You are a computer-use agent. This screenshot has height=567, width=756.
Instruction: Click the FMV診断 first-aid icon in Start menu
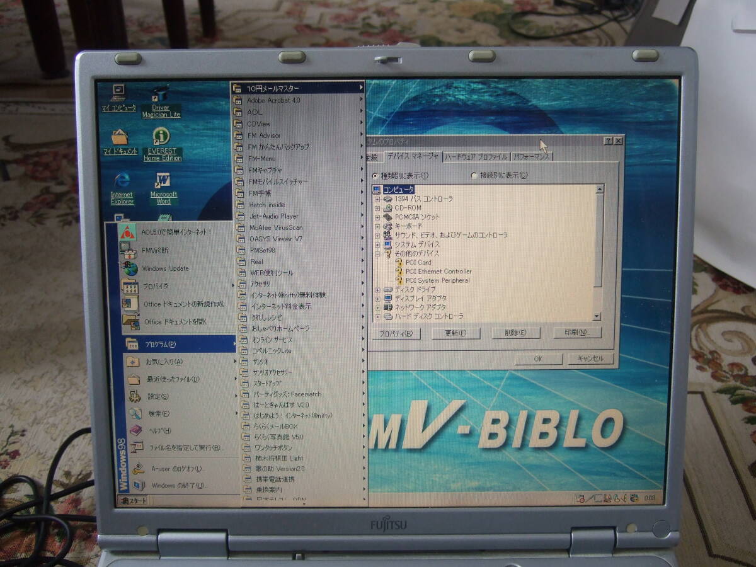(x=128, y=250)
